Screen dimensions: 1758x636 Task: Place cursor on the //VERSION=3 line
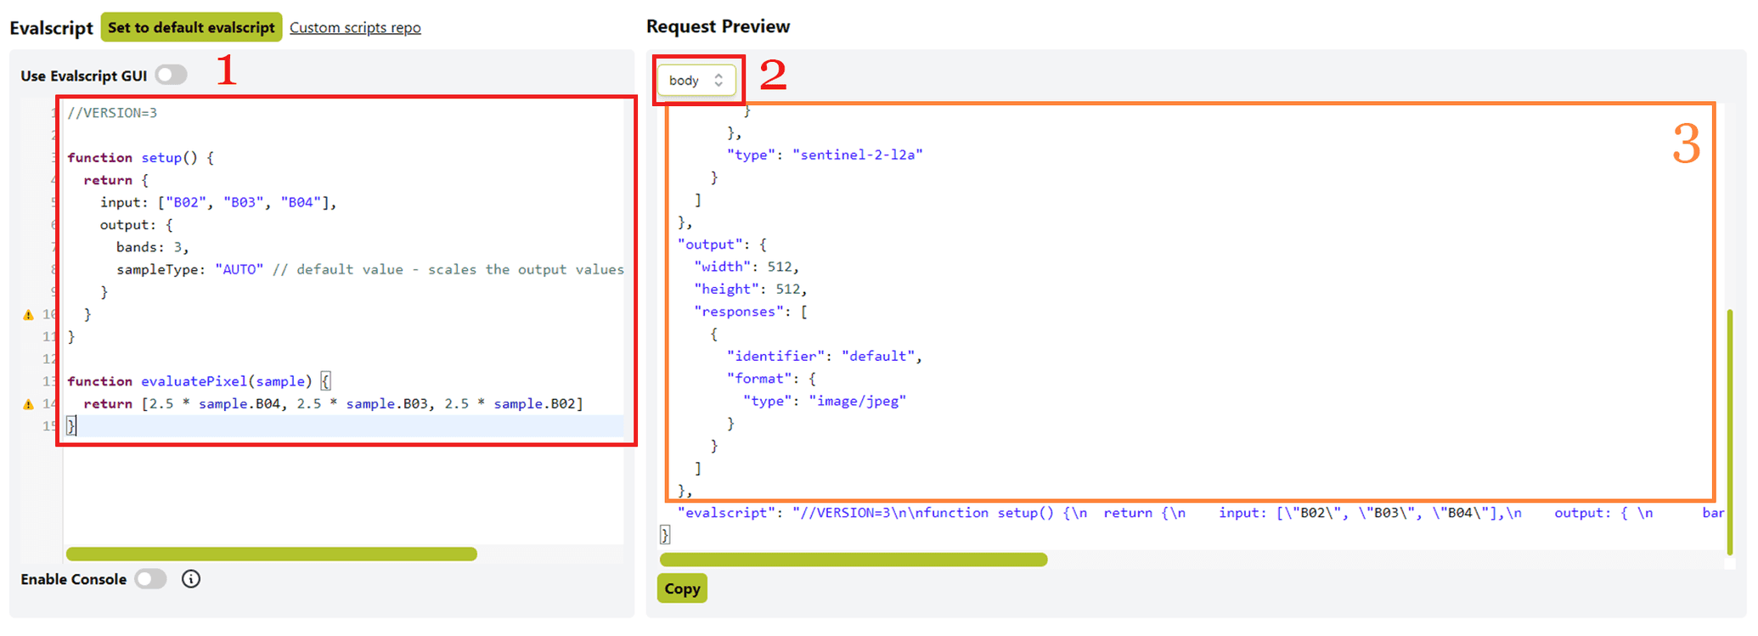112,113
